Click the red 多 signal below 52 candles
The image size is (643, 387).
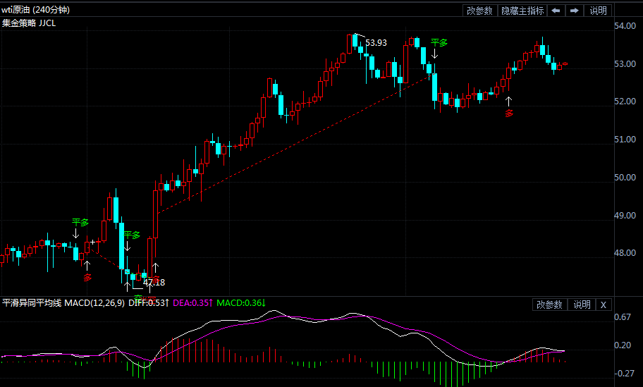coord(509,113)
